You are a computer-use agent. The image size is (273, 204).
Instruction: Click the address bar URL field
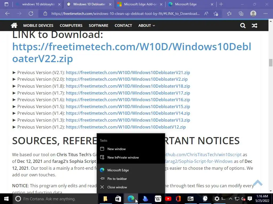[x=125, y=14]
